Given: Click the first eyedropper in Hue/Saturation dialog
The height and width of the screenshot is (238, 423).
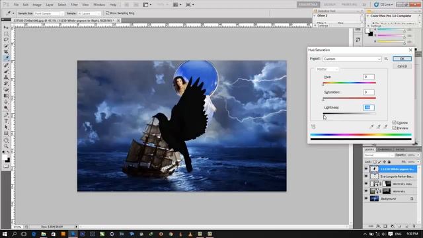Looking at the screenshot, I should pos(371,126).
